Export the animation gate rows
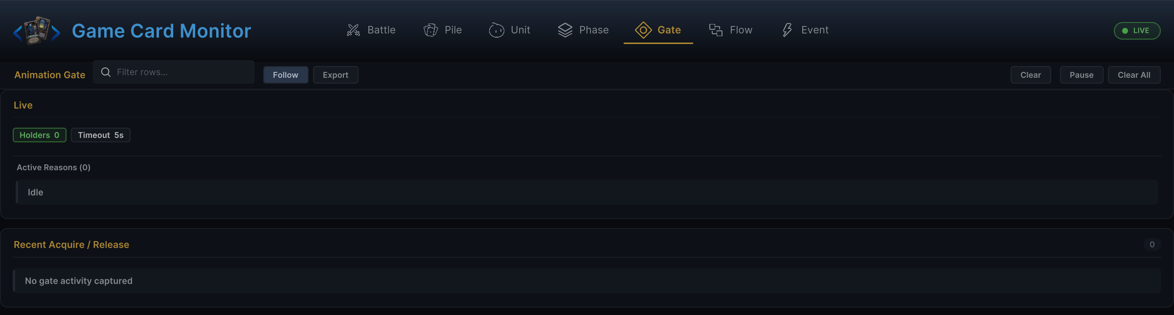 [x=336, y=75]
